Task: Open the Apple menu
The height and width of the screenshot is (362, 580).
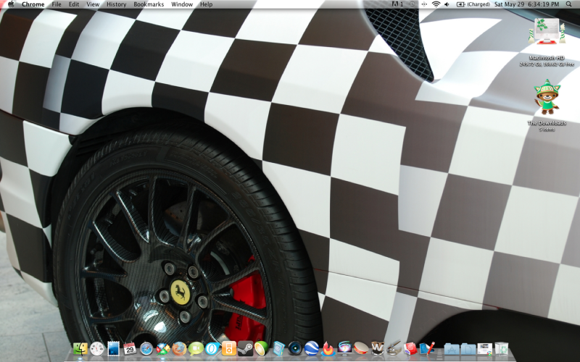Action: tap(10, 4)
